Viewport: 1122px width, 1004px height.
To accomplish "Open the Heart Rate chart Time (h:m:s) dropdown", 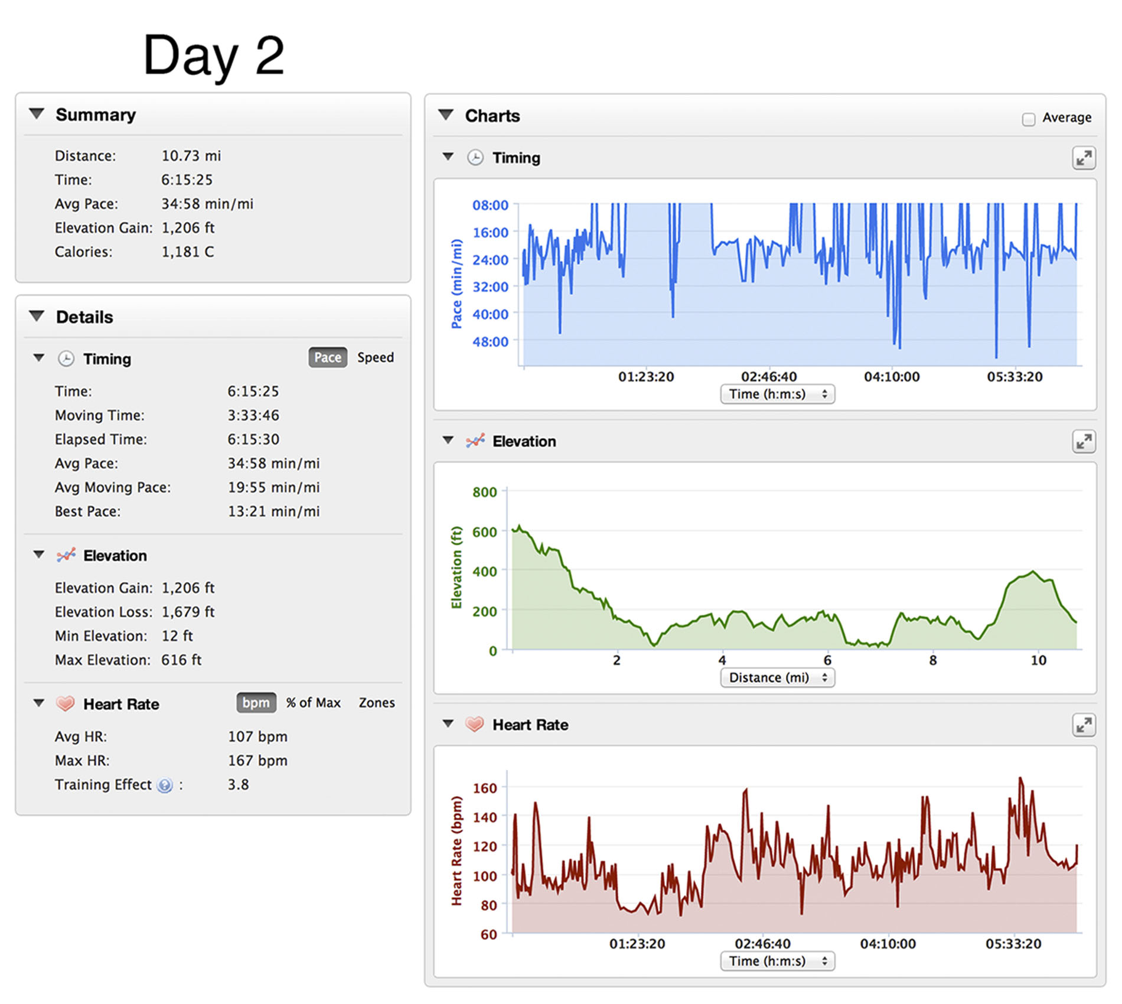I will click(777, 961).
